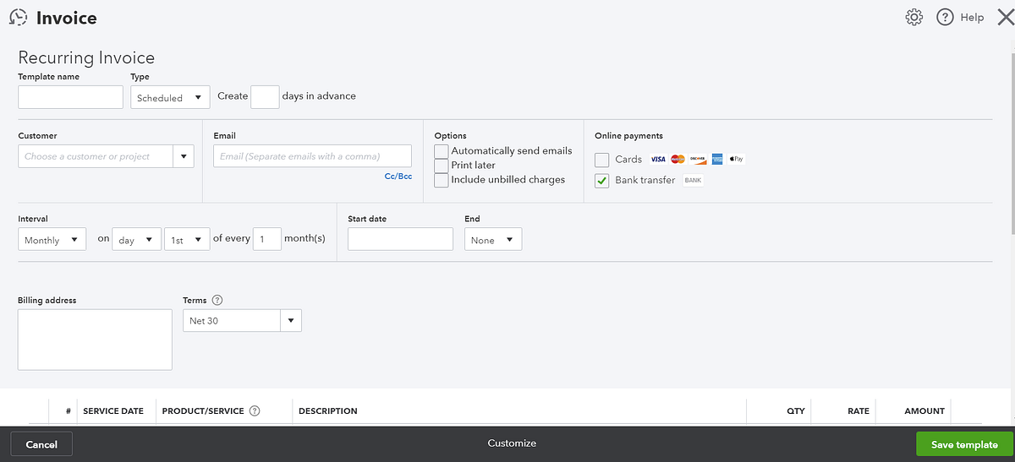Open the Interval Monthly dropdown
Screen dimensions: 1015x462
pyautogui.click(x=52, y=240)
